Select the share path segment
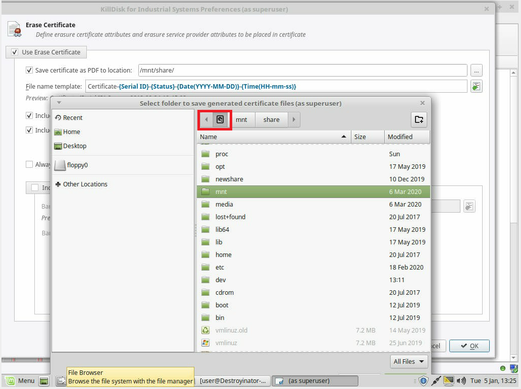Screen dimensions: 521x389 [271, 119]
